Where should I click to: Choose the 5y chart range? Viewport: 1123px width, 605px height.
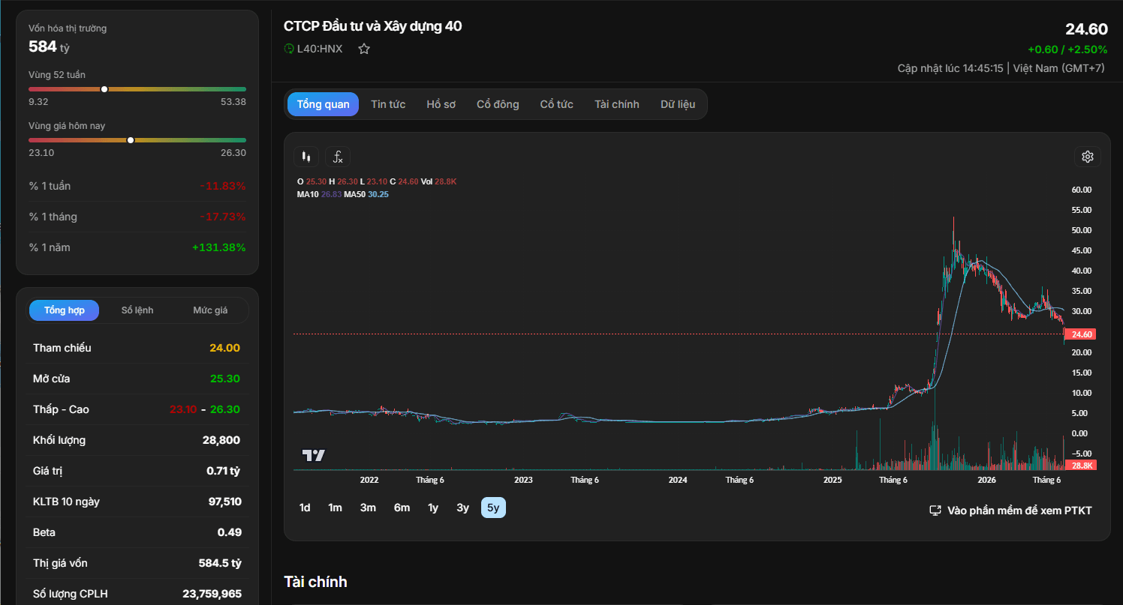tap(493, 508)
